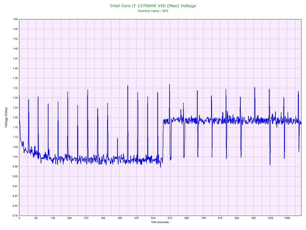This screenshot has height=230, width=306.
Task: Click the 136 tick on the time axis
Action: tap(53, 218)
